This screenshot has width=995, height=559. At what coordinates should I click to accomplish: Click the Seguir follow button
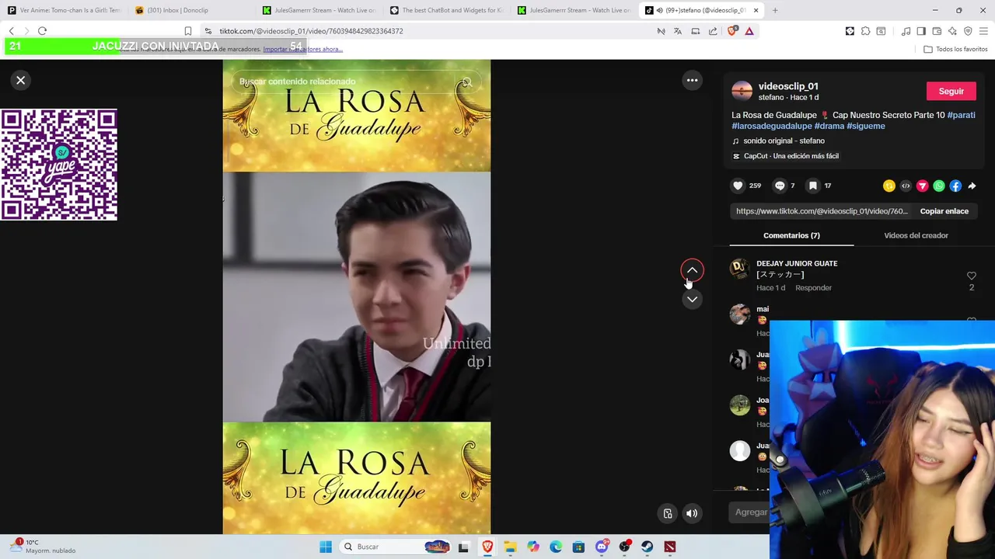tap(951, 91)
